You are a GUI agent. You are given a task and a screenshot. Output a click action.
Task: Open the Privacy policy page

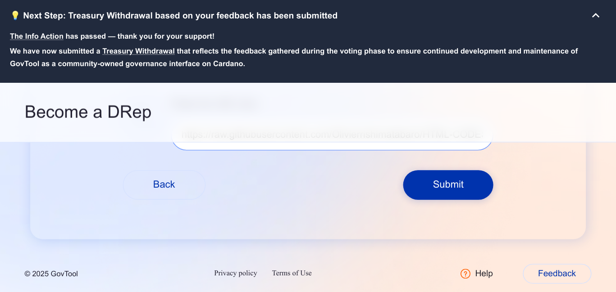coord(235,273)
